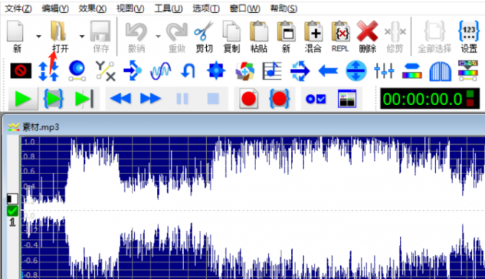Open the 帮助 menu
The height and width of the screenshot is (279, 485).
point(284,9)
